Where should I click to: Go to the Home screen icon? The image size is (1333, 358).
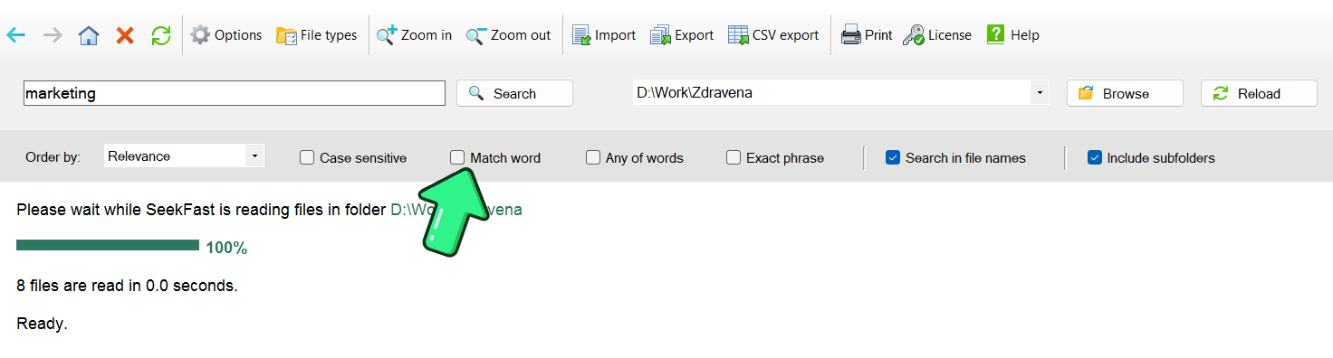[88, 35]
